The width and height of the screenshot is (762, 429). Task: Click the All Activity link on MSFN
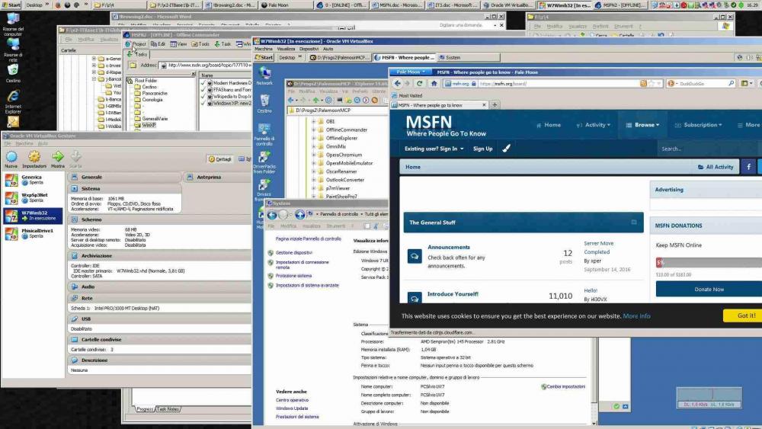[716, 167]
